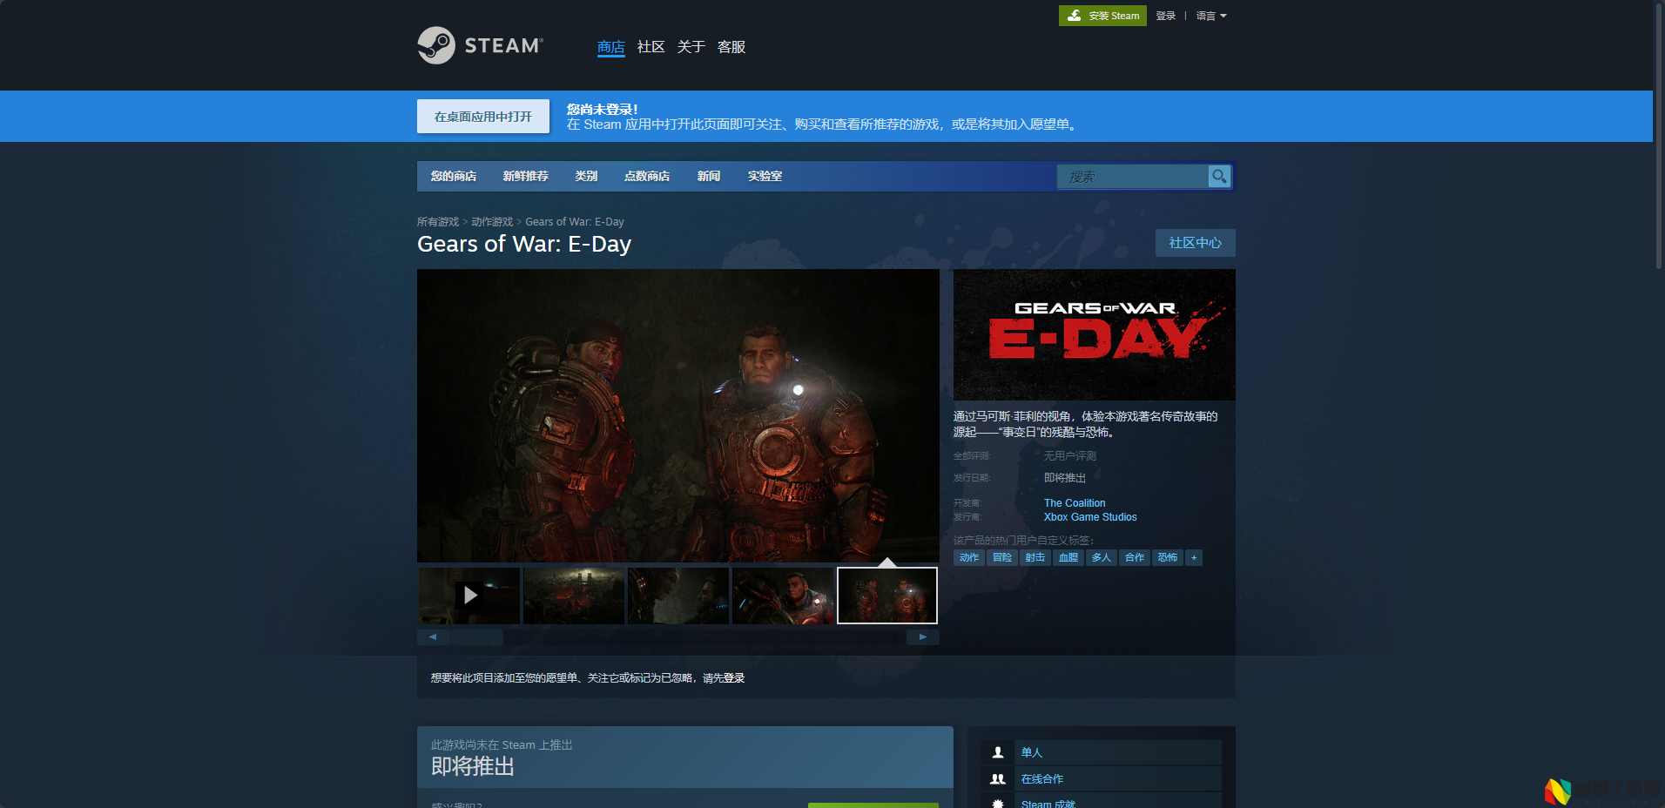Select 商店 in top navigation

tap(611, 47)
